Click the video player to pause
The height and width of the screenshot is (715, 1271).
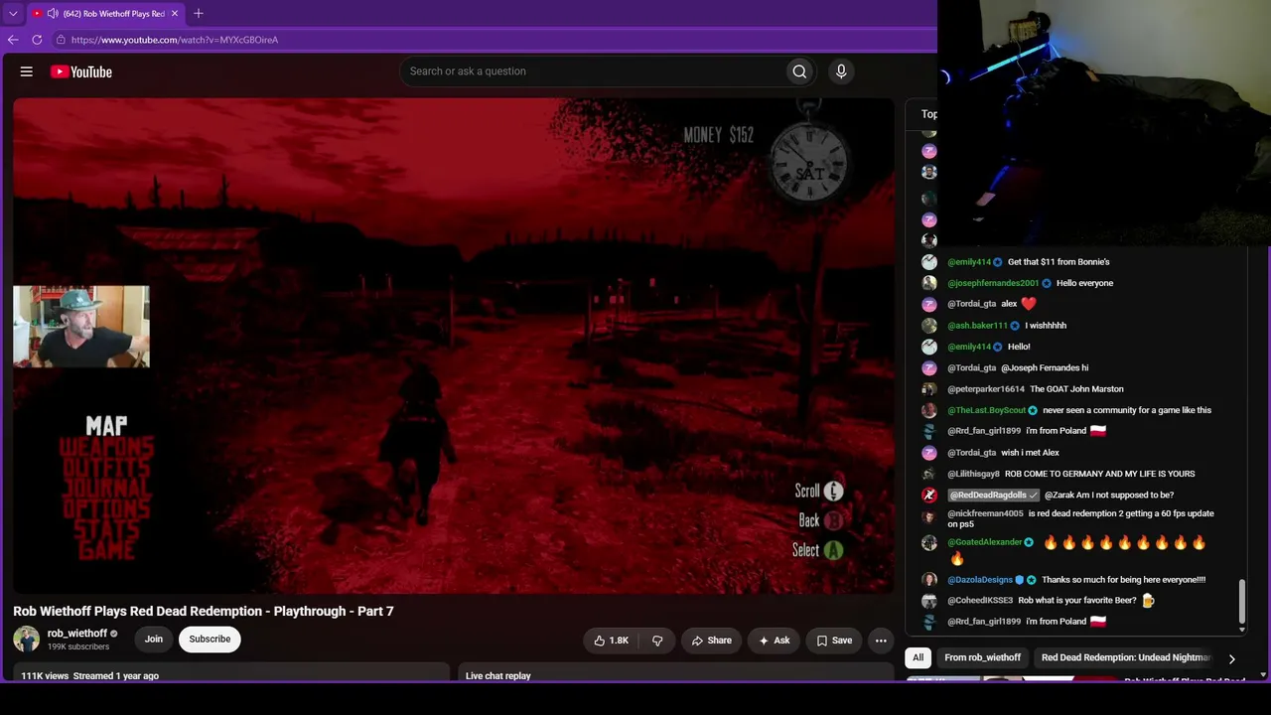pyautogui.click(x=454, y=346)
